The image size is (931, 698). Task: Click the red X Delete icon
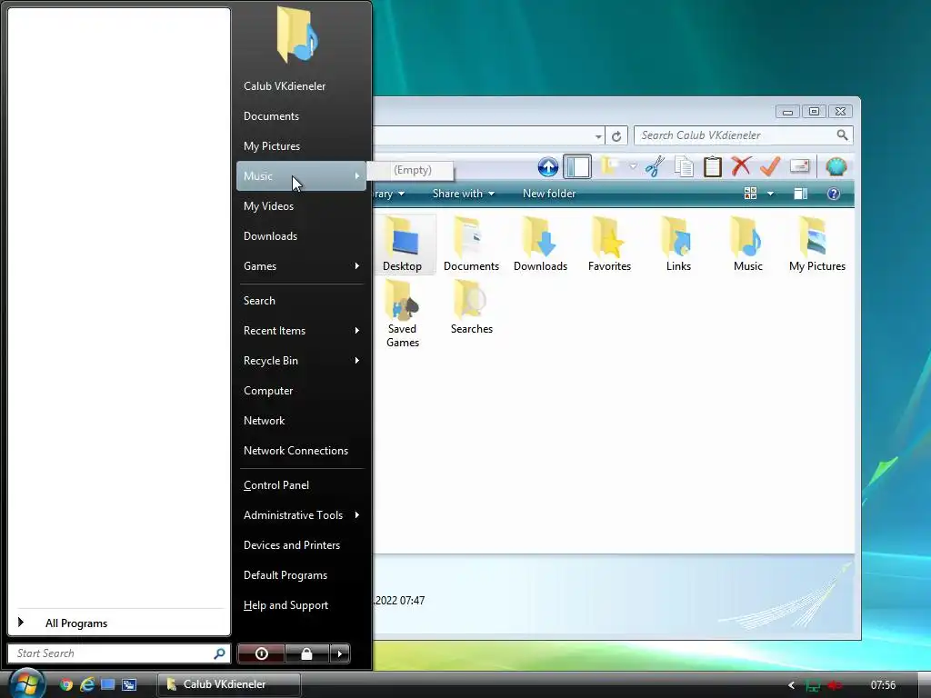click(x=740, y=167)
